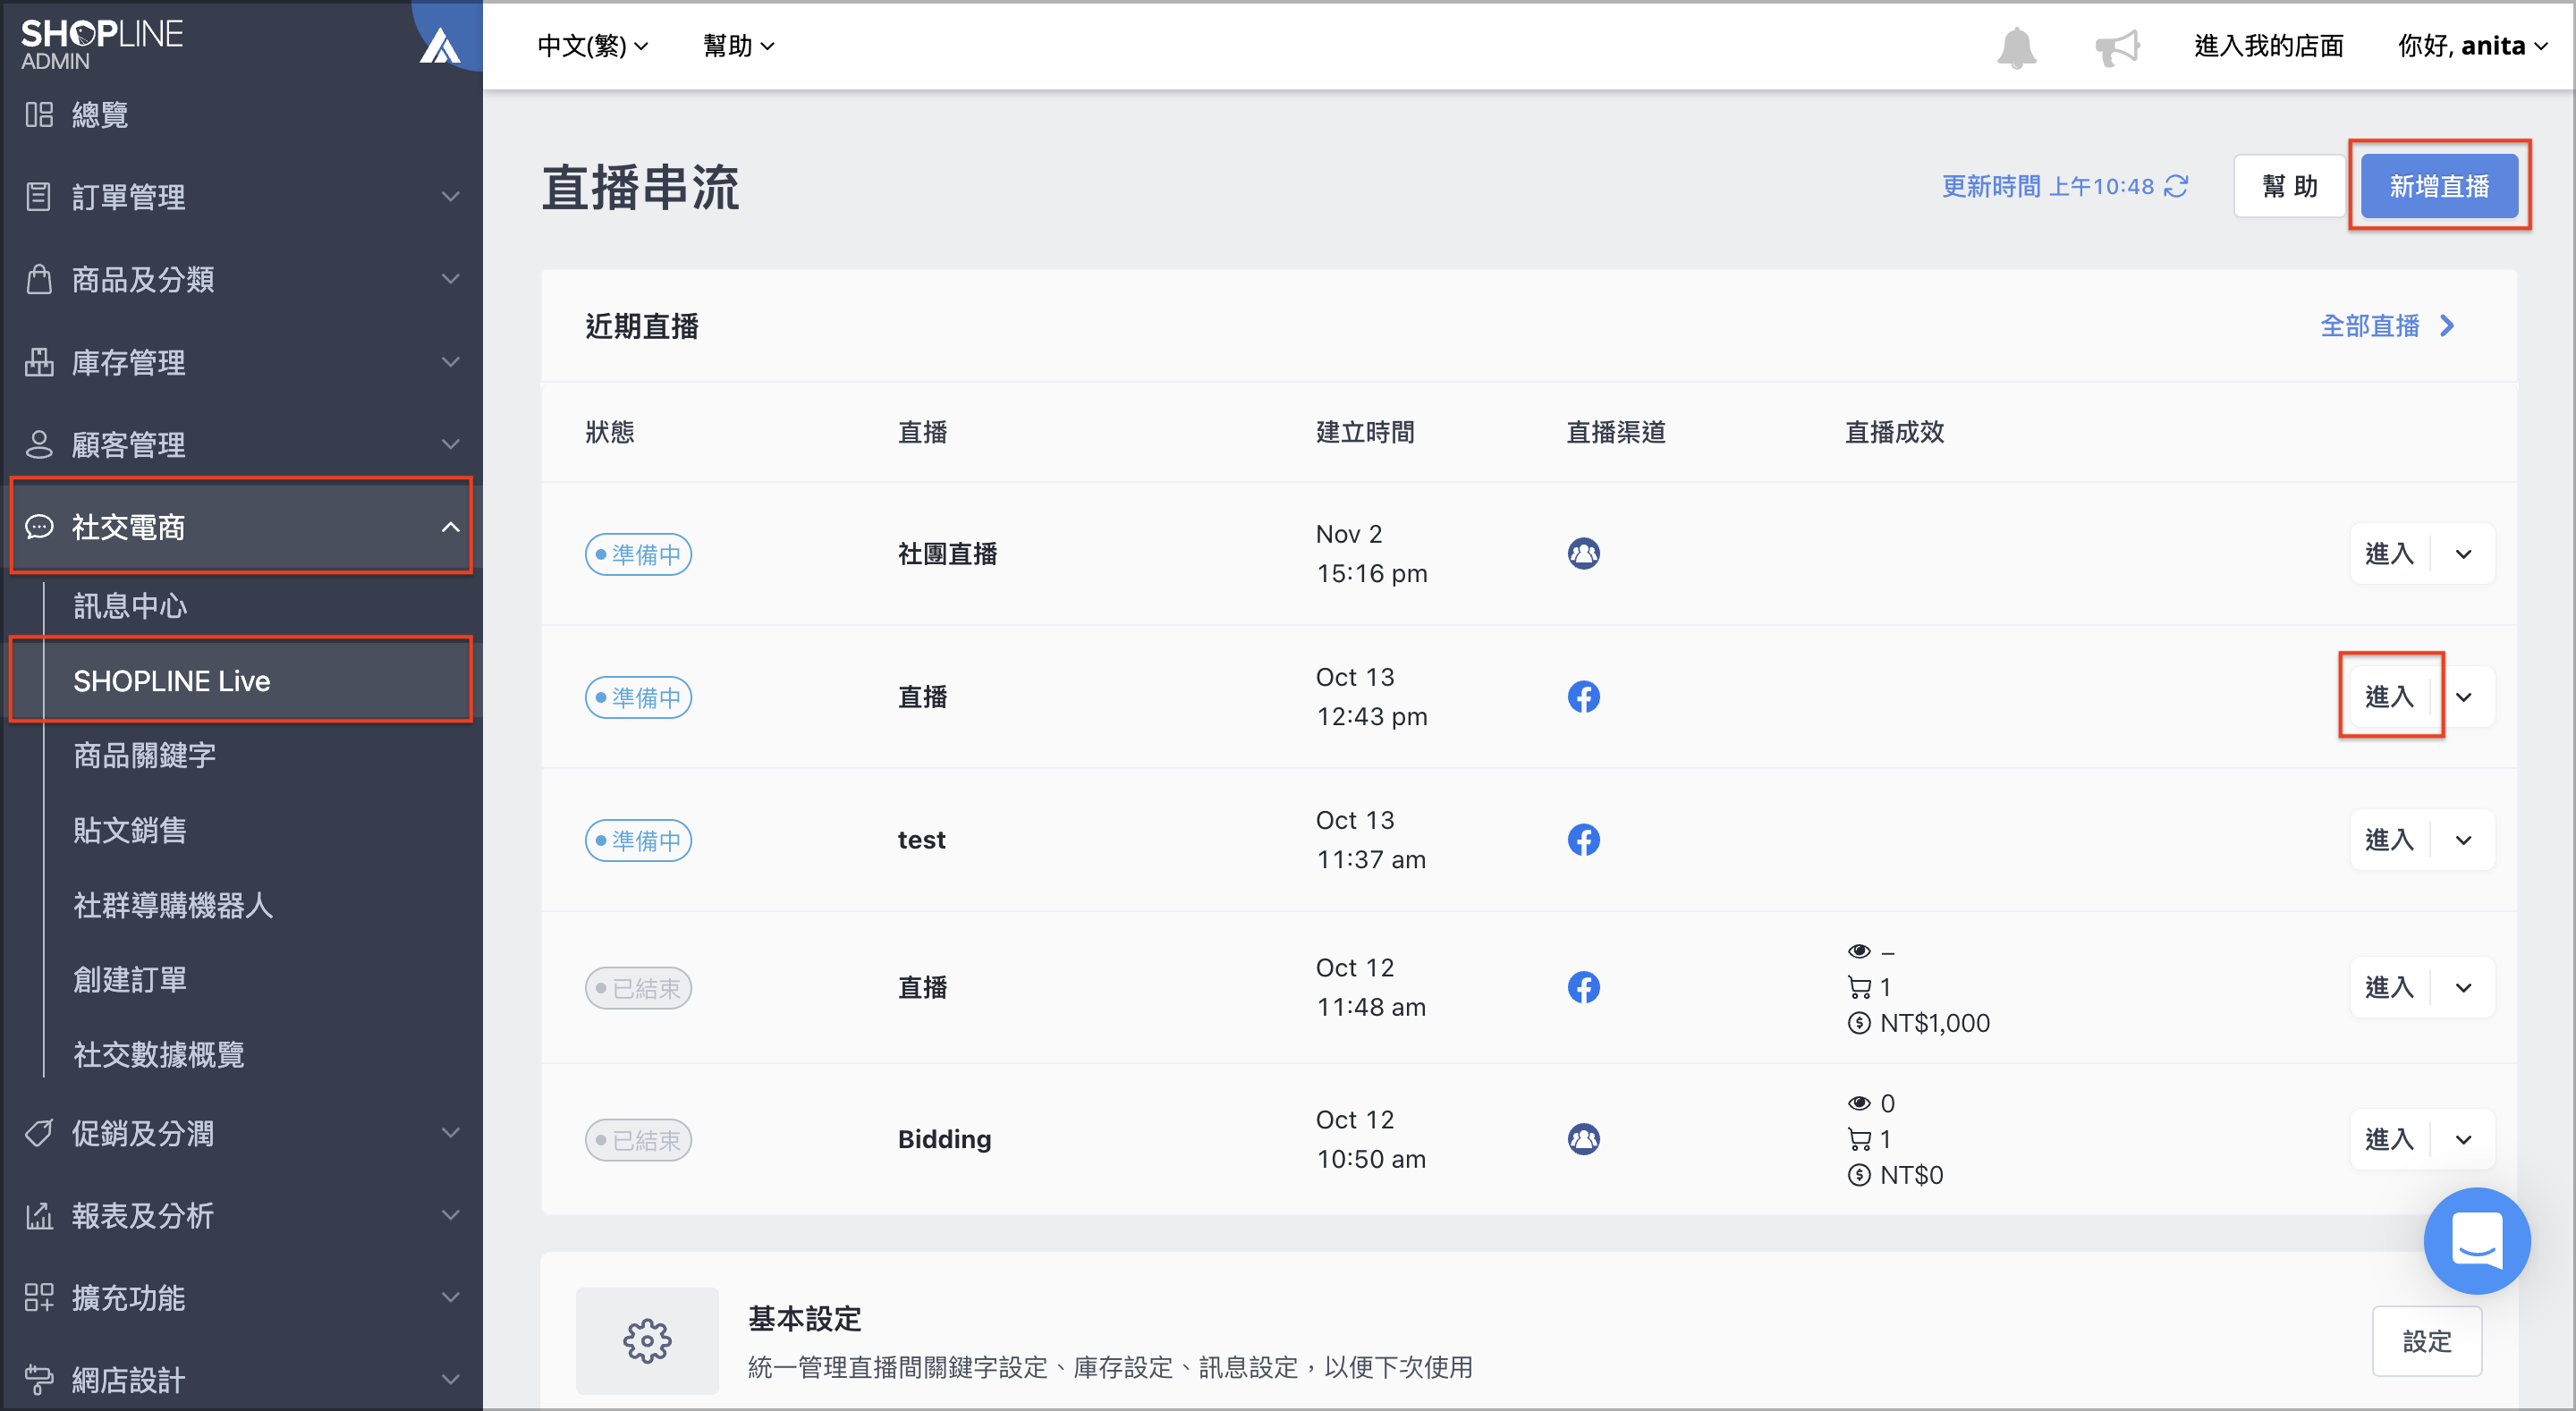2576x1411 pixels.
Task: Click the gear icon beside 基本設定
Action: [x=647, y=1340]
